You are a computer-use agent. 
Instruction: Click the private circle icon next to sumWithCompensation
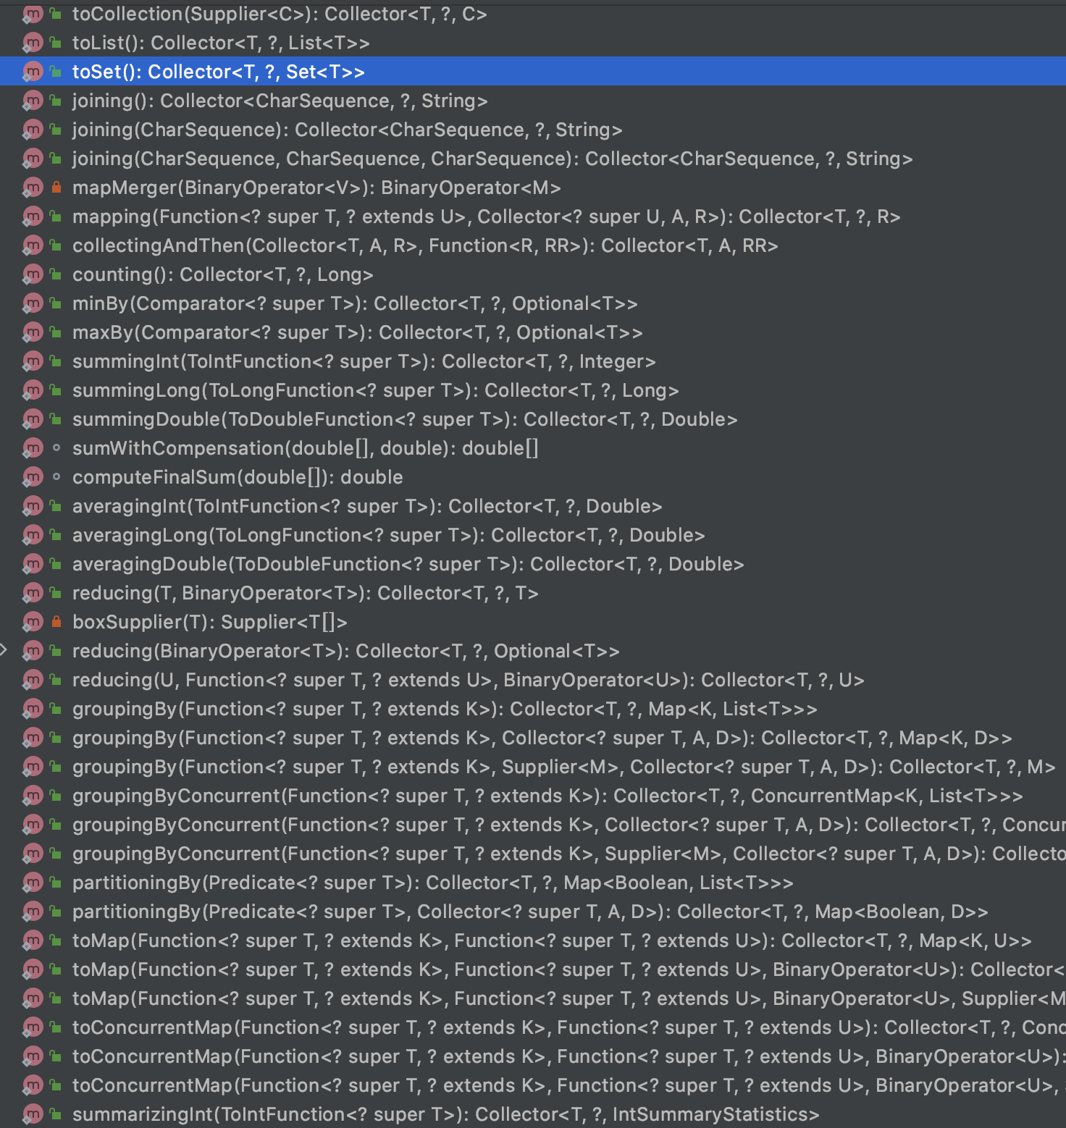pyautogui.click(x=56, y=448)
